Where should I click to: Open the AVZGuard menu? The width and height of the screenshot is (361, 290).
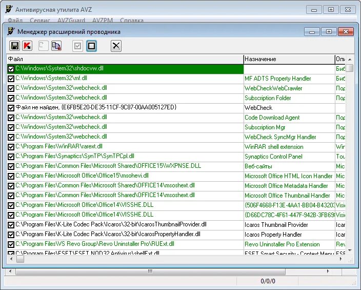coord(71,21)
